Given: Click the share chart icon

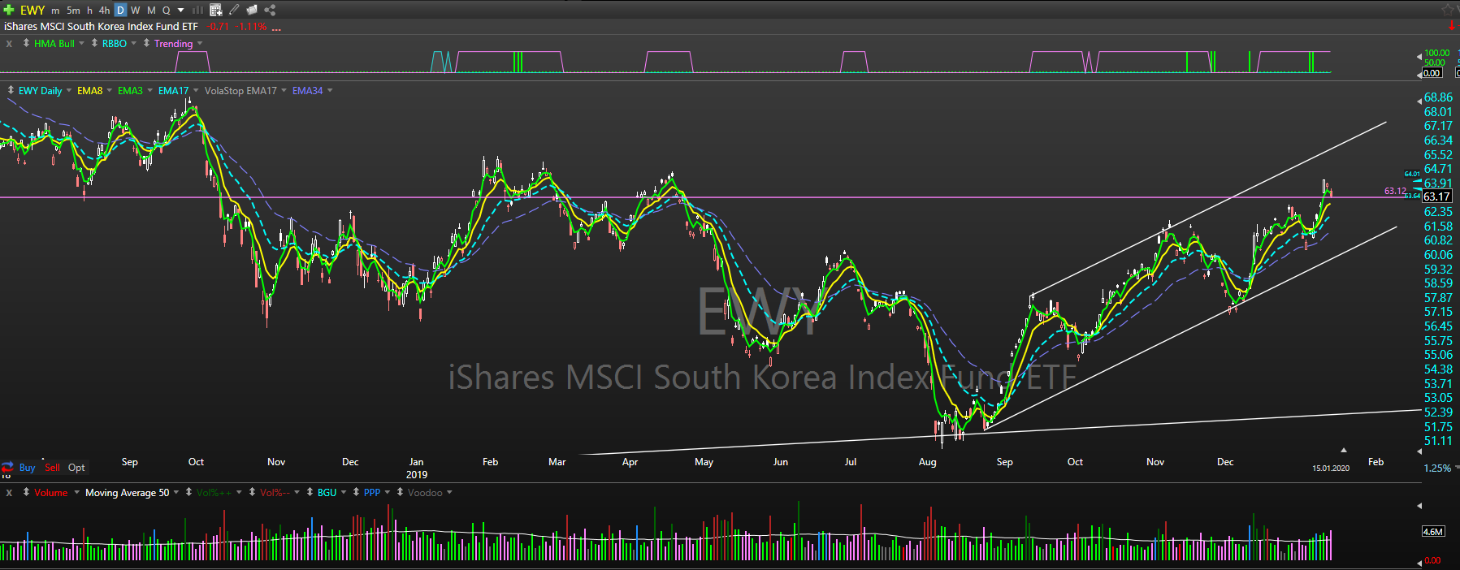Looking at the screenshot, I should (x=270, y=10).
